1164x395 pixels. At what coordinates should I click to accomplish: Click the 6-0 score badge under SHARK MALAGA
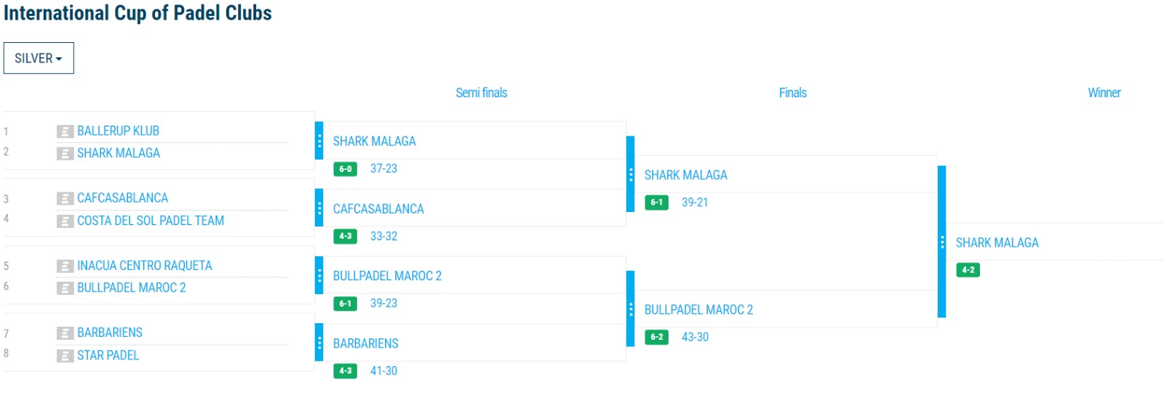coord(346,169)
